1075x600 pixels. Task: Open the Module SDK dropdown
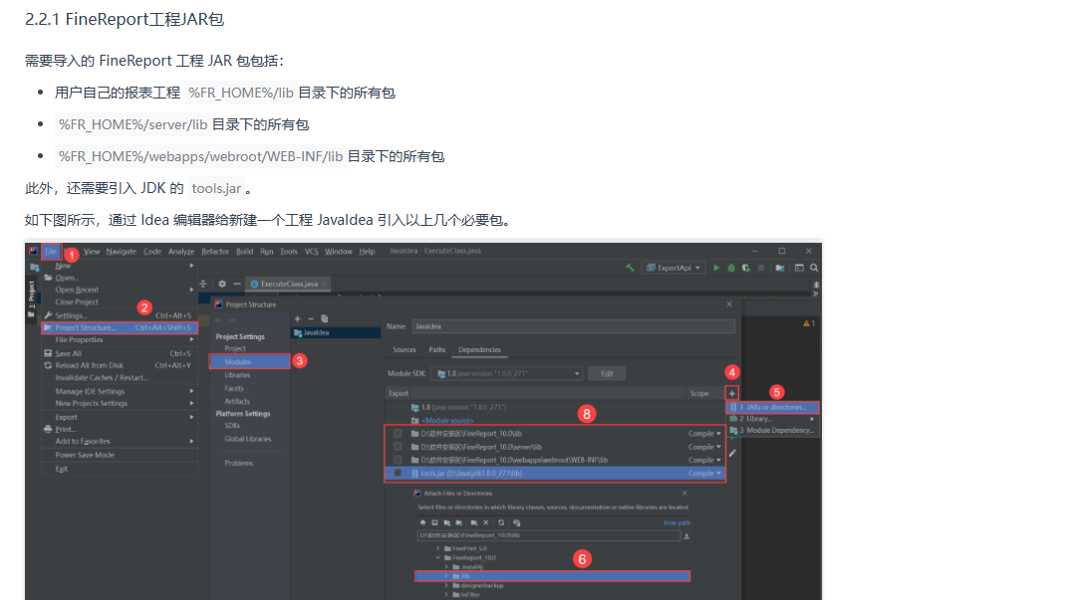pos(507,373)
